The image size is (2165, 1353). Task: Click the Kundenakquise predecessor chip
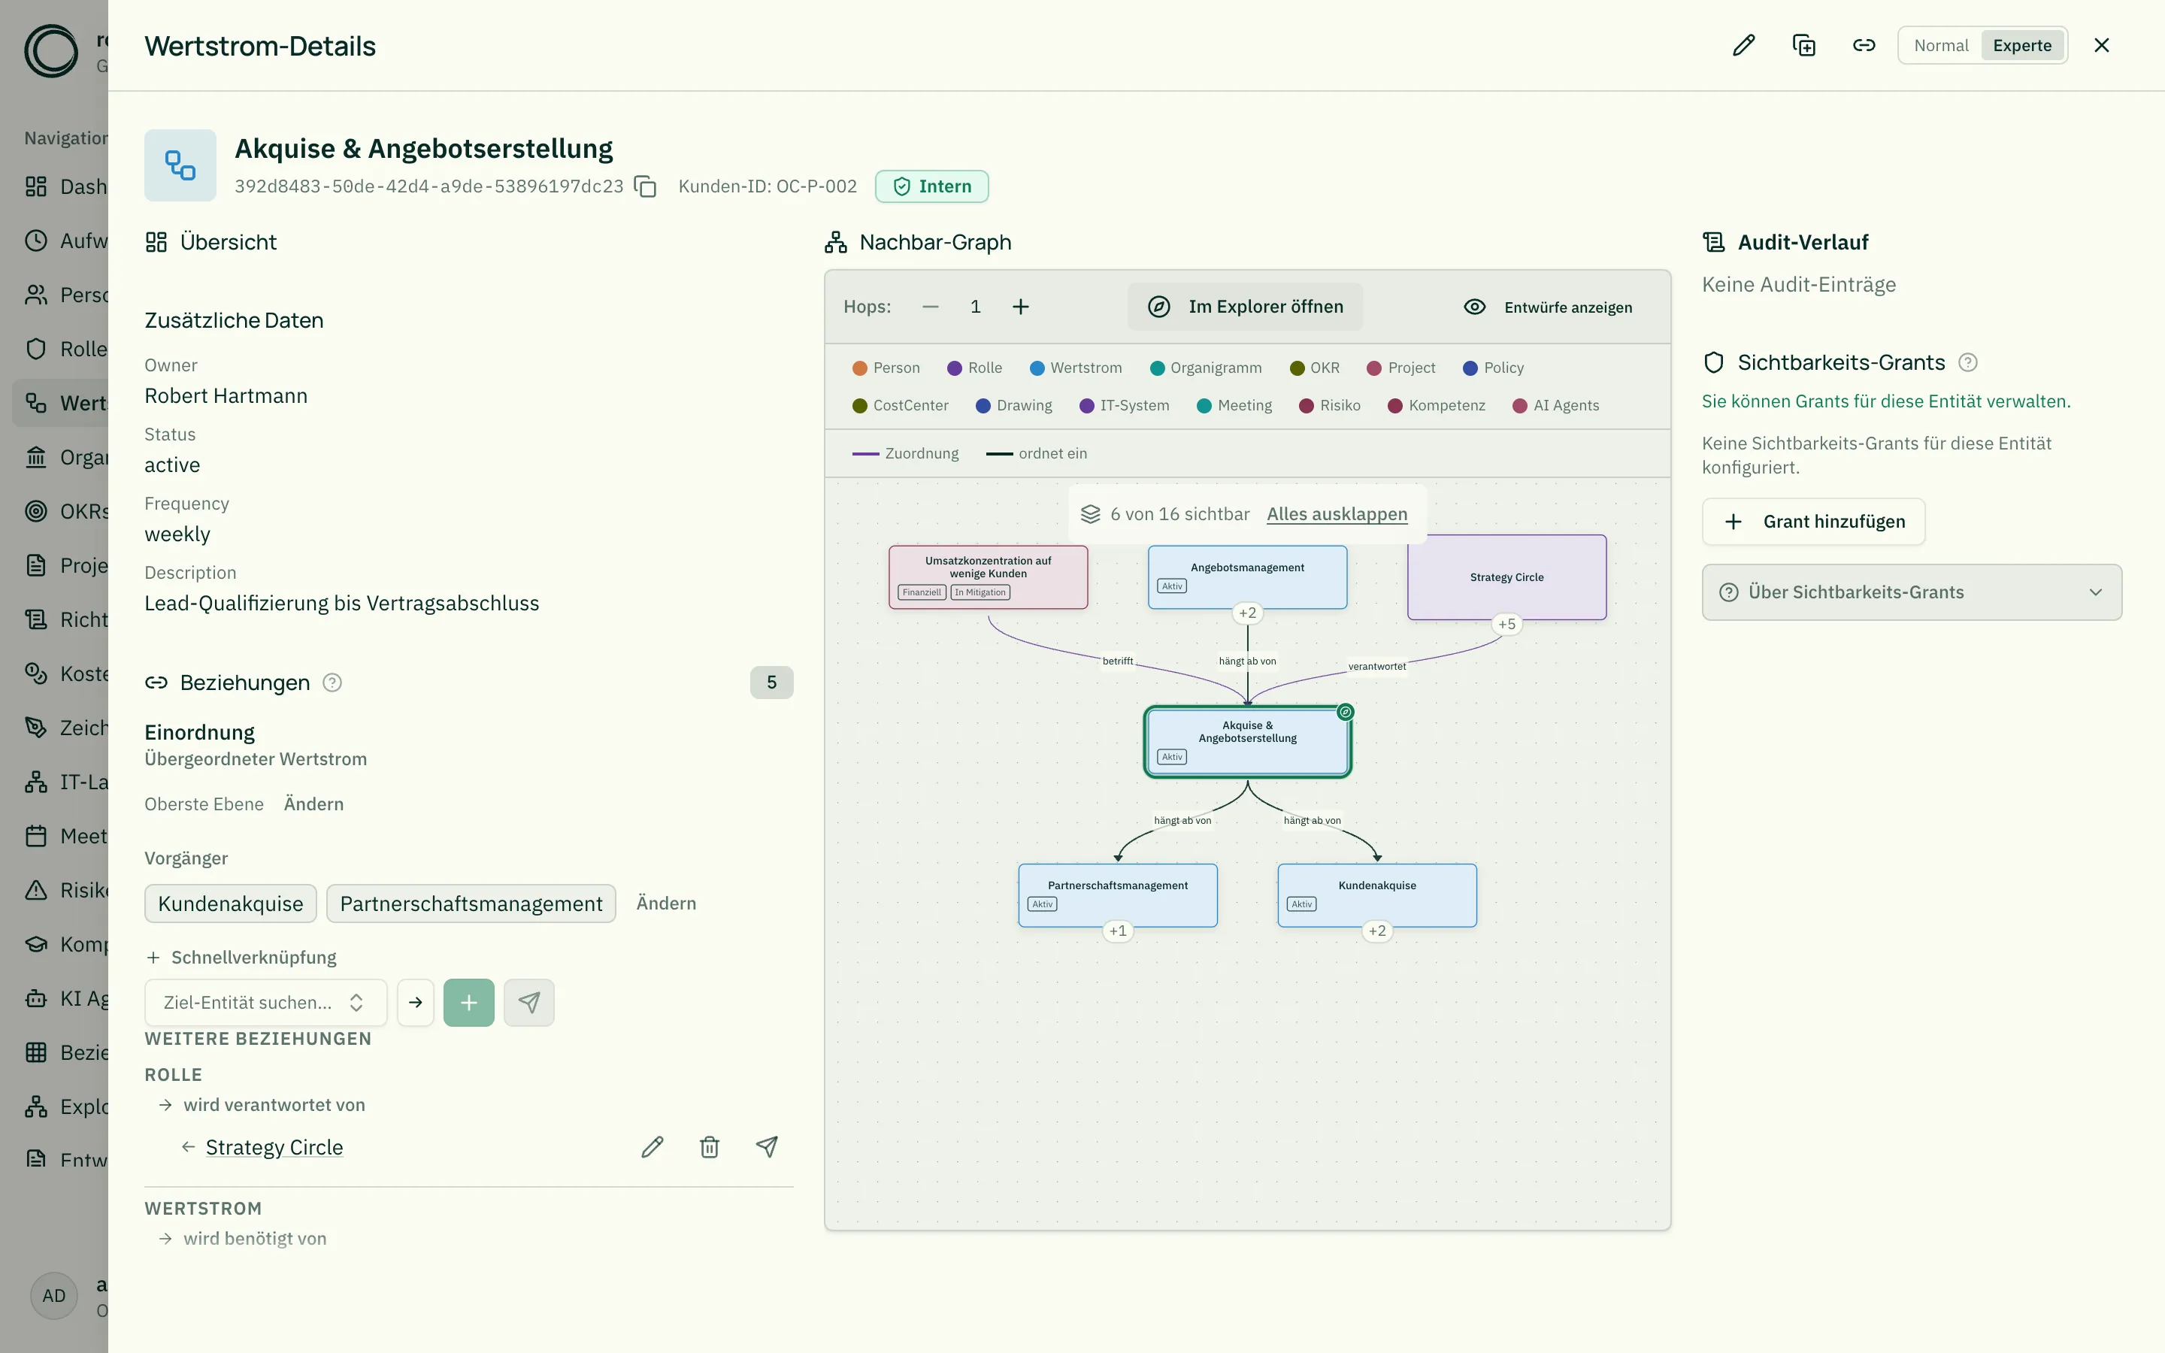[230, 904]
